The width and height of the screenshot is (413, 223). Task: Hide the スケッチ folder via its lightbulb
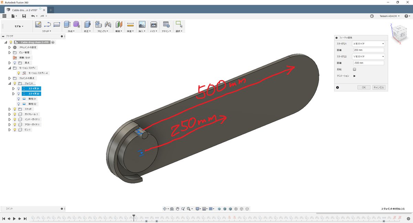(x=15, y=109)
